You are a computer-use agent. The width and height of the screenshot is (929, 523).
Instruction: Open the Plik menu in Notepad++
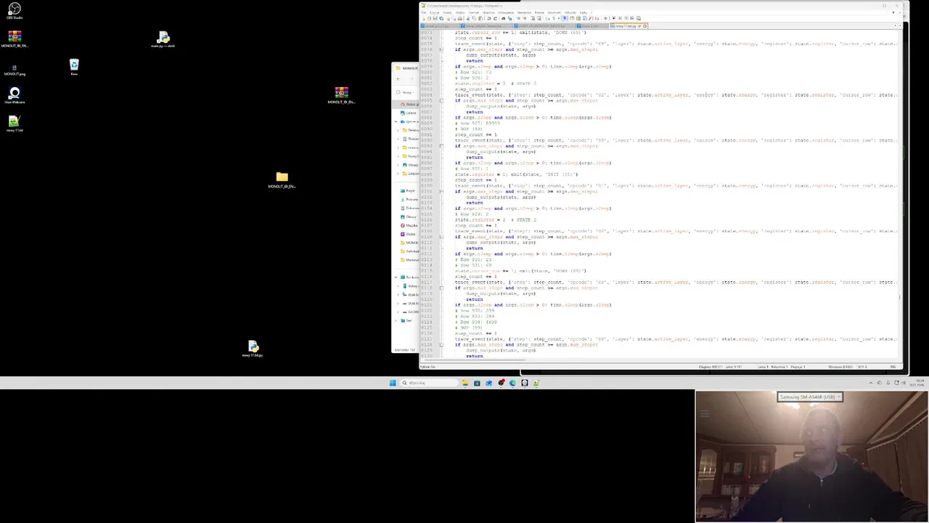click(423, 12)
